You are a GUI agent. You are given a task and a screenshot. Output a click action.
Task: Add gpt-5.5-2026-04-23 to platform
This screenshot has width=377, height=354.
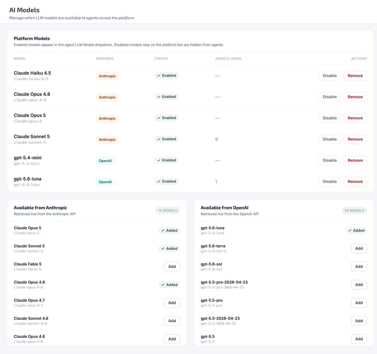pyautogui.click(x=359, y=321)
